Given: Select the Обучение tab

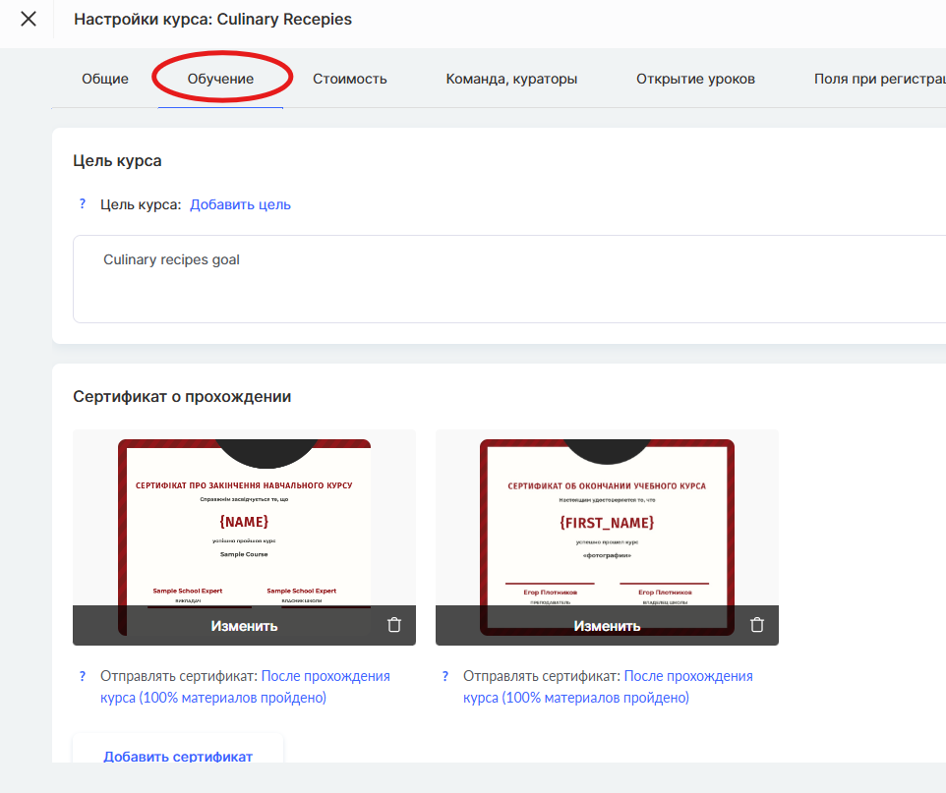Looking at the screenshot, I should [x=220, y=79].
